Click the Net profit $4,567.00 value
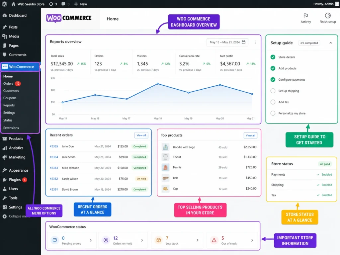Viewport: 340px width, 255px height. pos(230,63)
